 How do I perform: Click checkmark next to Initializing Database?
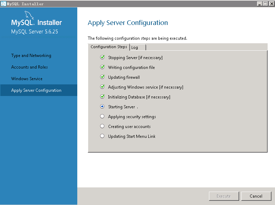[x=102, y=97]
